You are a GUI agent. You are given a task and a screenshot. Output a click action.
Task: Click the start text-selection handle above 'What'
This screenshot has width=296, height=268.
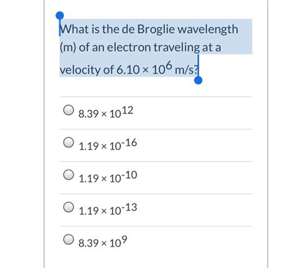click(x=60, y=16)
